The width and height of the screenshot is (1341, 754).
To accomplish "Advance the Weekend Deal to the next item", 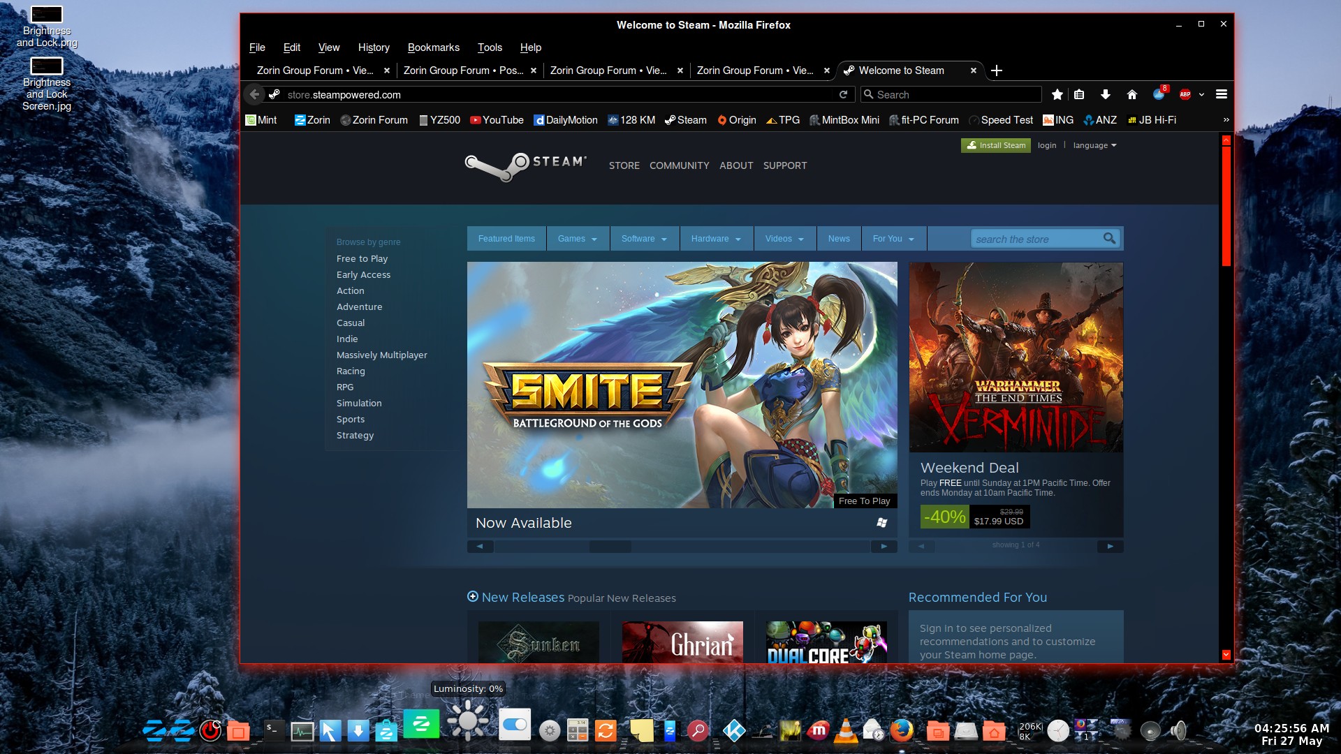I will [1110, 546].
